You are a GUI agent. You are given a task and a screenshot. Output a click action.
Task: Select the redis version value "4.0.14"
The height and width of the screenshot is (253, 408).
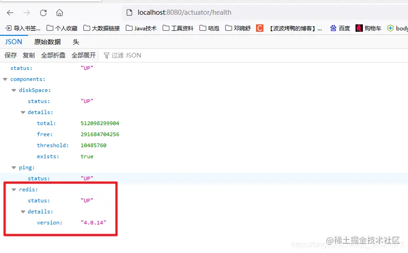coord(93,223)
